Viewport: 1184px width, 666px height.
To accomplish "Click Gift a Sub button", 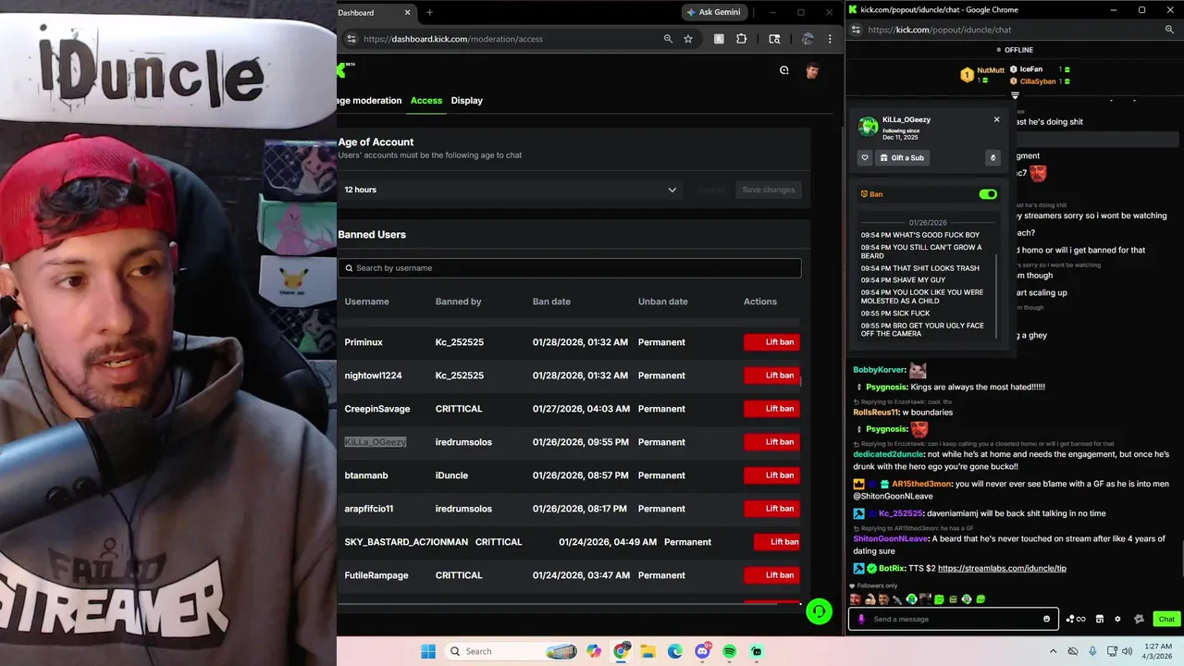I will point(902,157).
